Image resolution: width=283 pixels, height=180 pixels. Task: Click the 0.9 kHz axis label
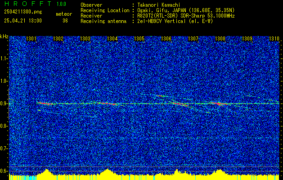point(4,103)
